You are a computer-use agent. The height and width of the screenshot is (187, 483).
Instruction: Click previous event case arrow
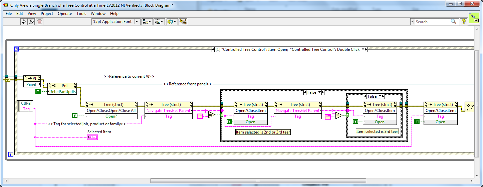(213, 49)
